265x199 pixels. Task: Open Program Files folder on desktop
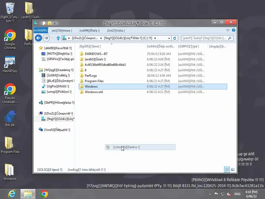click(x=10, y=145)
